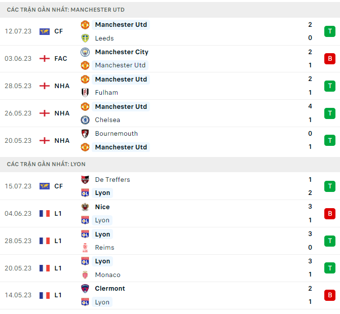Click the Bournemouth club crest icon
Image resolution: width=340 pixels, height=314 pixels.
[x=85, y=134]
